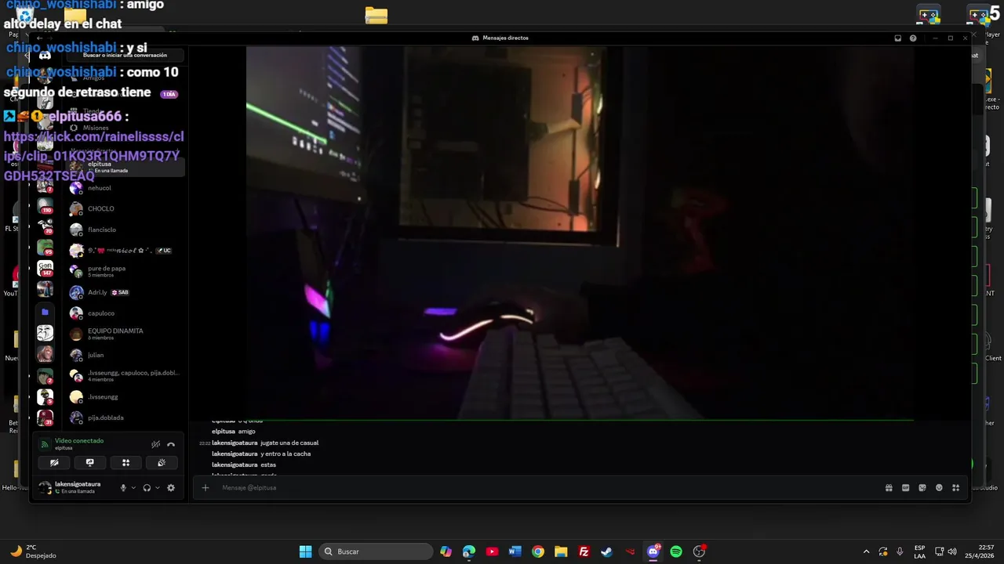Open File Explorer from taskbar
This screenshot has height=564, width=1004.
561,551
